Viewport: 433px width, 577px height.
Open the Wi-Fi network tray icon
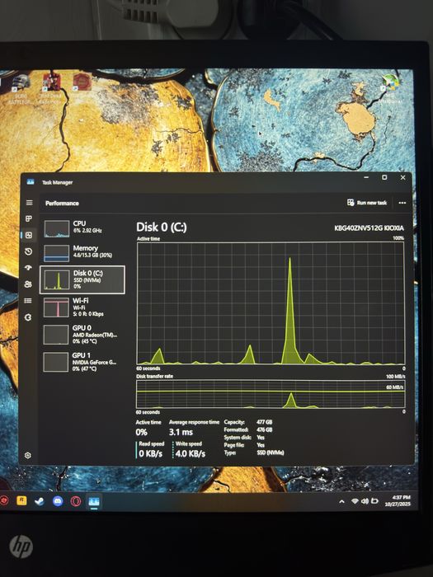pyautogui.click(x=355, y=501)
